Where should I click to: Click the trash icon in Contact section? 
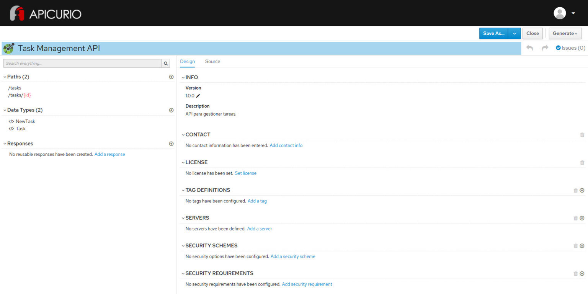coord(582,135)
